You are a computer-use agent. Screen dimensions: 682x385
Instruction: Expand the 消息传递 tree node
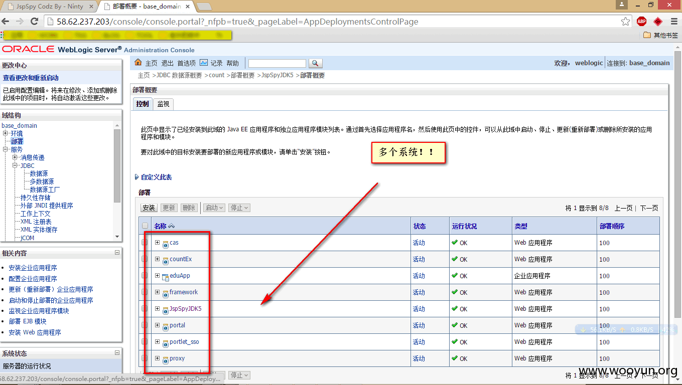[15, 157]
